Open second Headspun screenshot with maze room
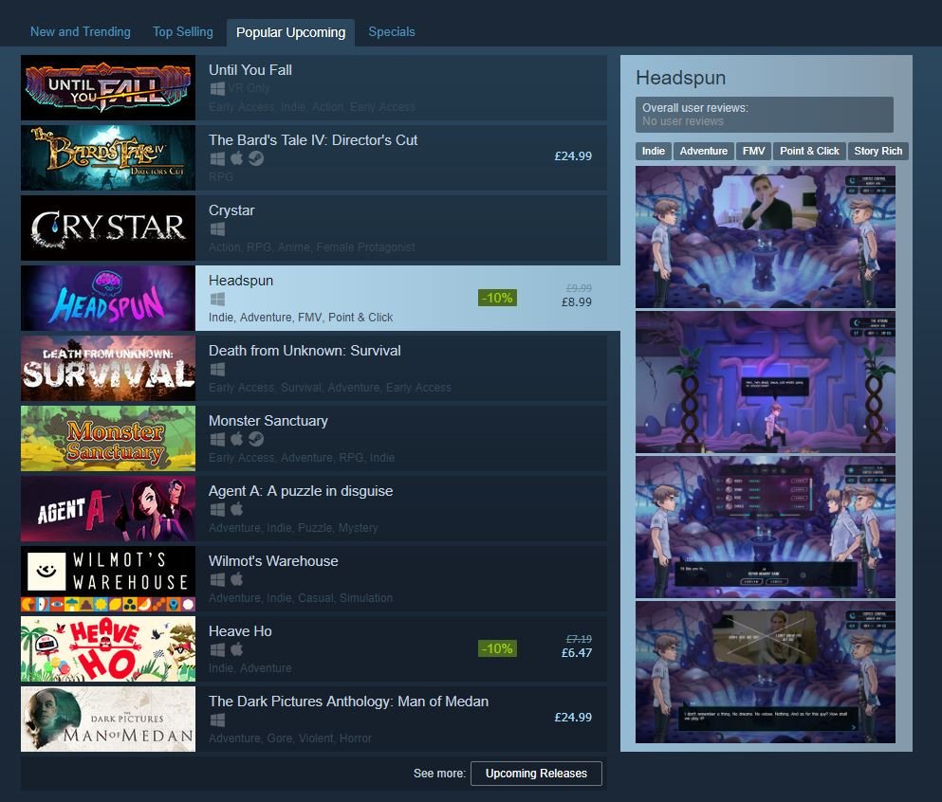This screenshot has height=802, width=942. (766, 382)
